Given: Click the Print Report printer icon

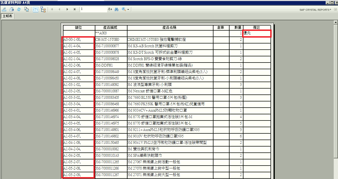Looking at the screenshot, I should 12,9.
